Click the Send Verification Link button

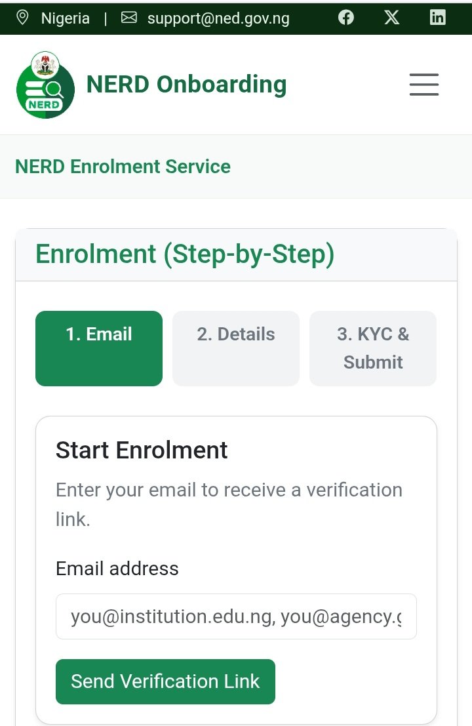[x=165, y=681]
